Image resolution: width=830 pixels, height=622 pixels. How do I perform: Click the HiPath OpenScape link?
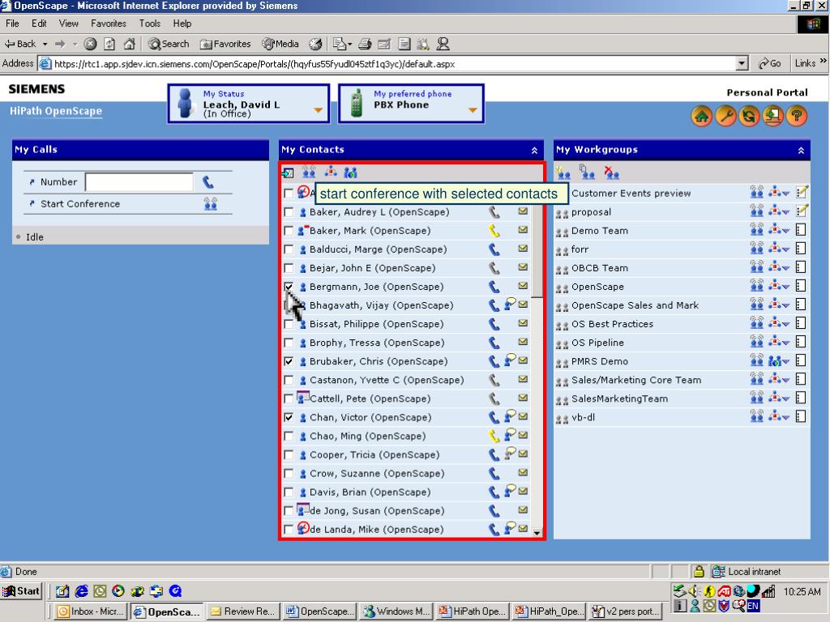pos(56,111)
